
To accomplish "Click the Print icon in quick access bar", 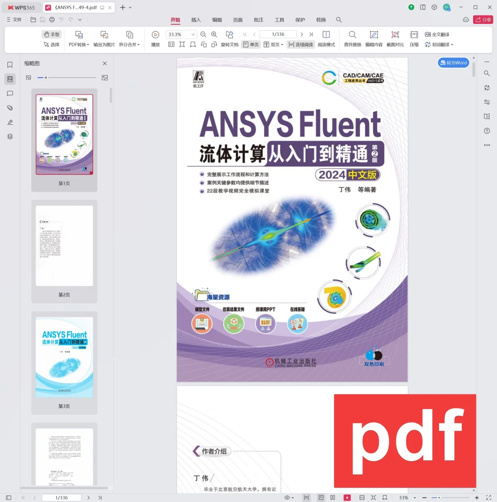I will pyautogui.click(x=52, y=19).
